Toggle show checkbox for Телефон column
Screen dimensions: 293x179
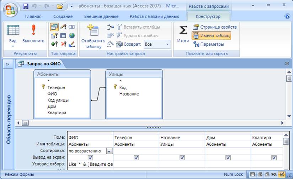pos(136,158)
